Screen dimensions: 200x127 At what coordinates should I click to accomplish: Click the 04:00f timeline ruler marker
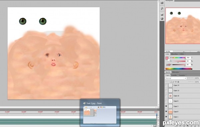click(x=57, y=112)
